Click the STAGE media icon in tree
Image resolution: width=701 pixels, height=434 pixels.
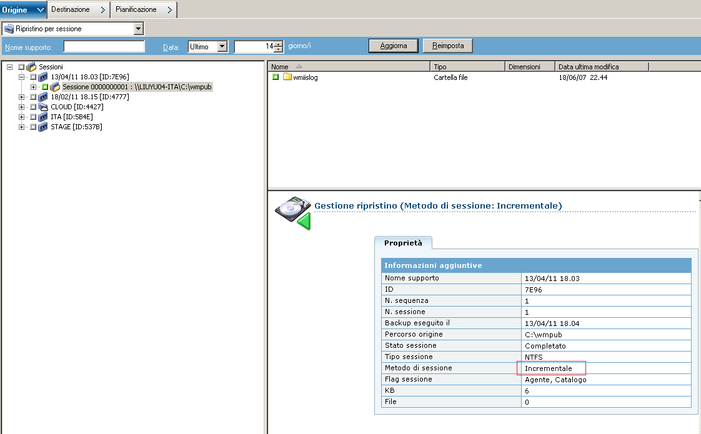[x=43, y=127]
